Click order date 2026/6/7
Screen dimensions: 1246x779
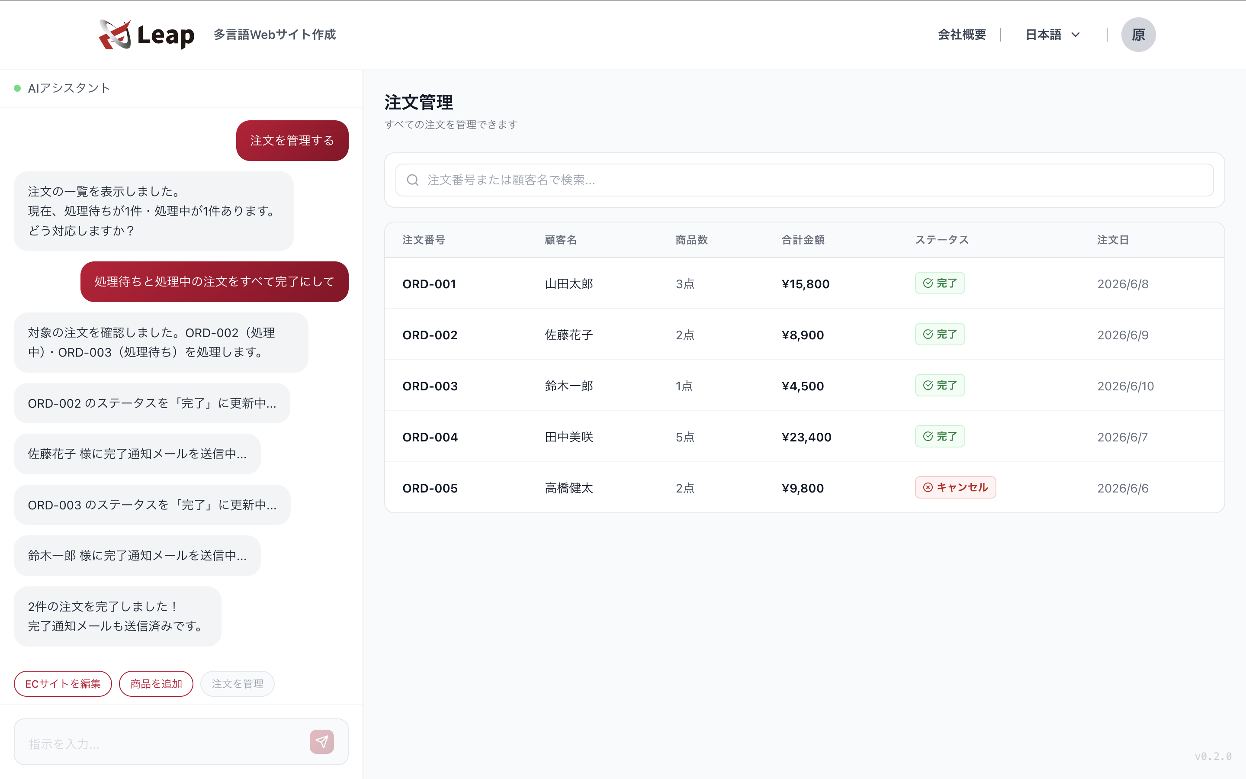1122,437
